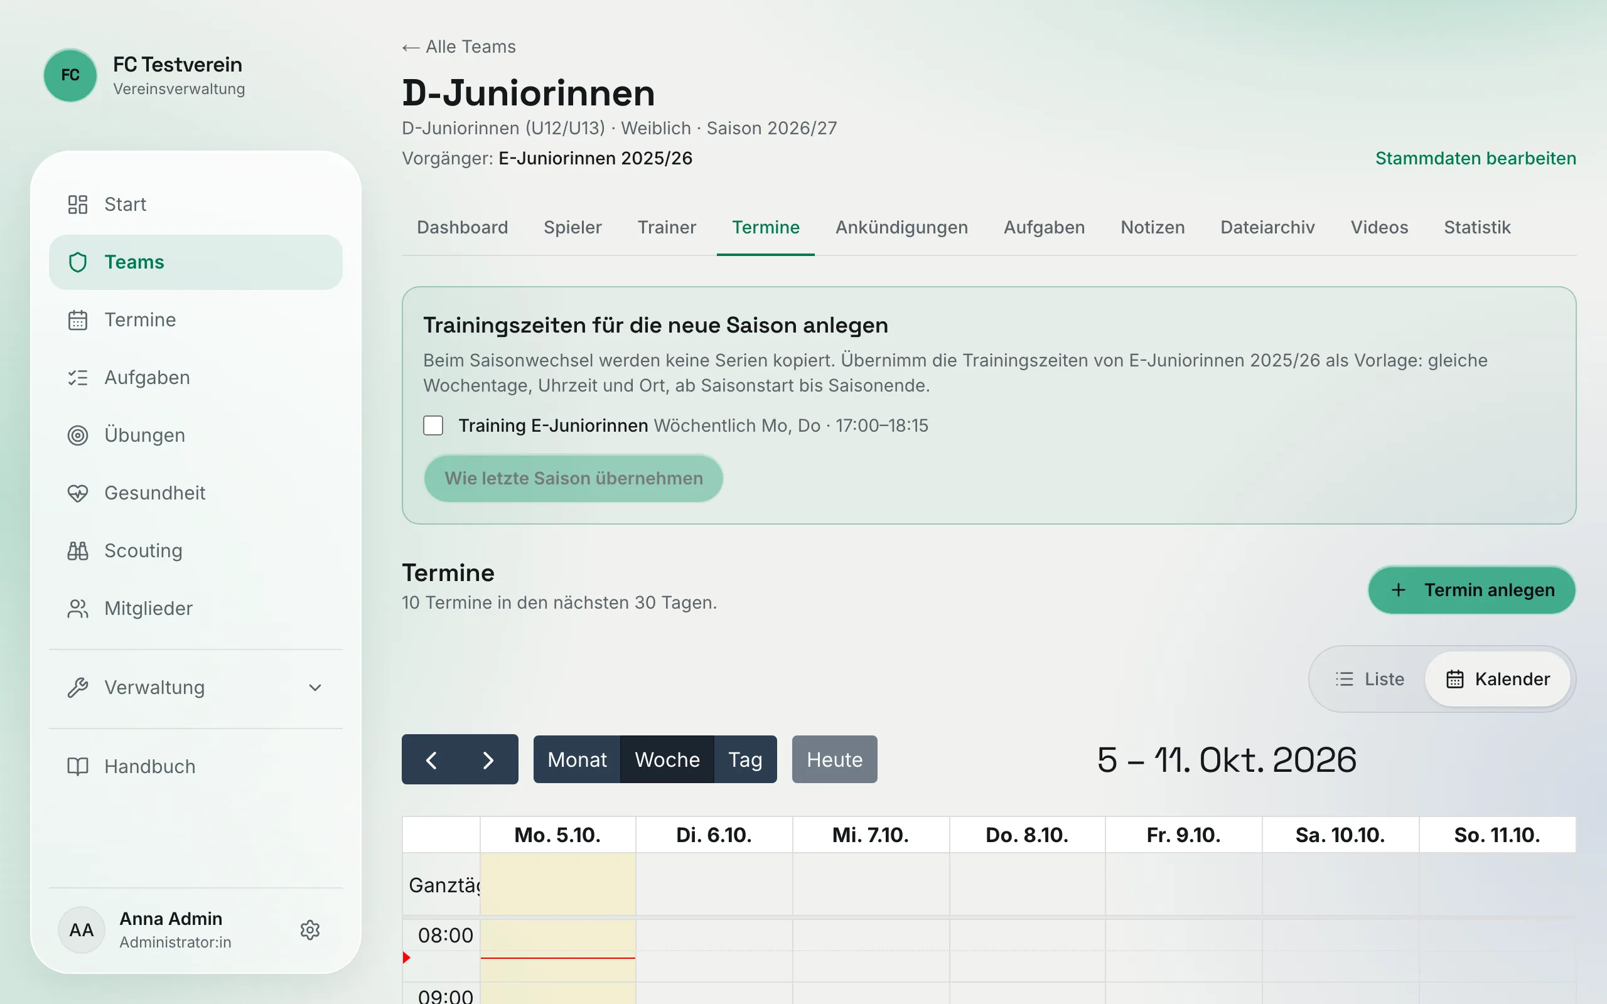Open the Spieler tab
Viewport: 1607px width, 1004px height.
pyautogui.click(x=572, y=228)
